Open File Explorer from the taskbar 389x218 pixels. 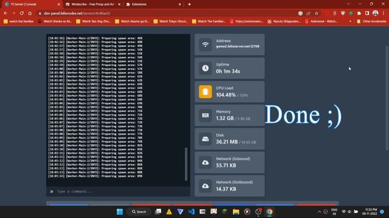tap(236, 211)
